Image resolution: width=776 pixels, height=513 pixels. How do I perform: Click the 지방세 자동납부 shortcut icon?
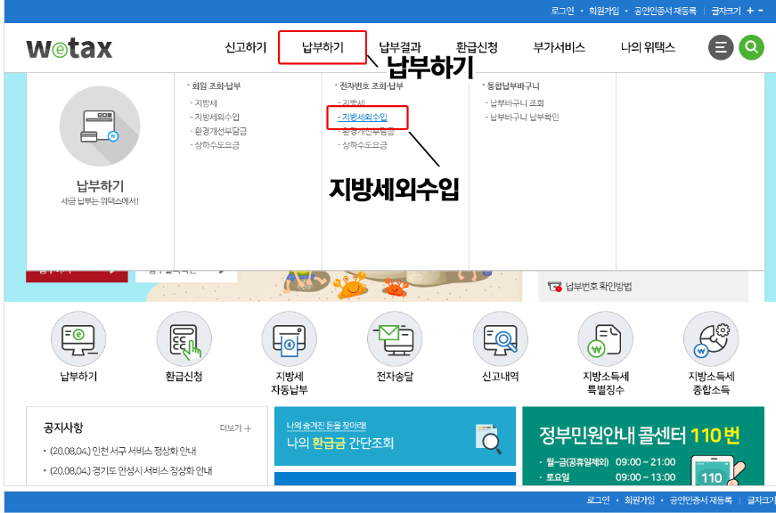pos(289,339)
